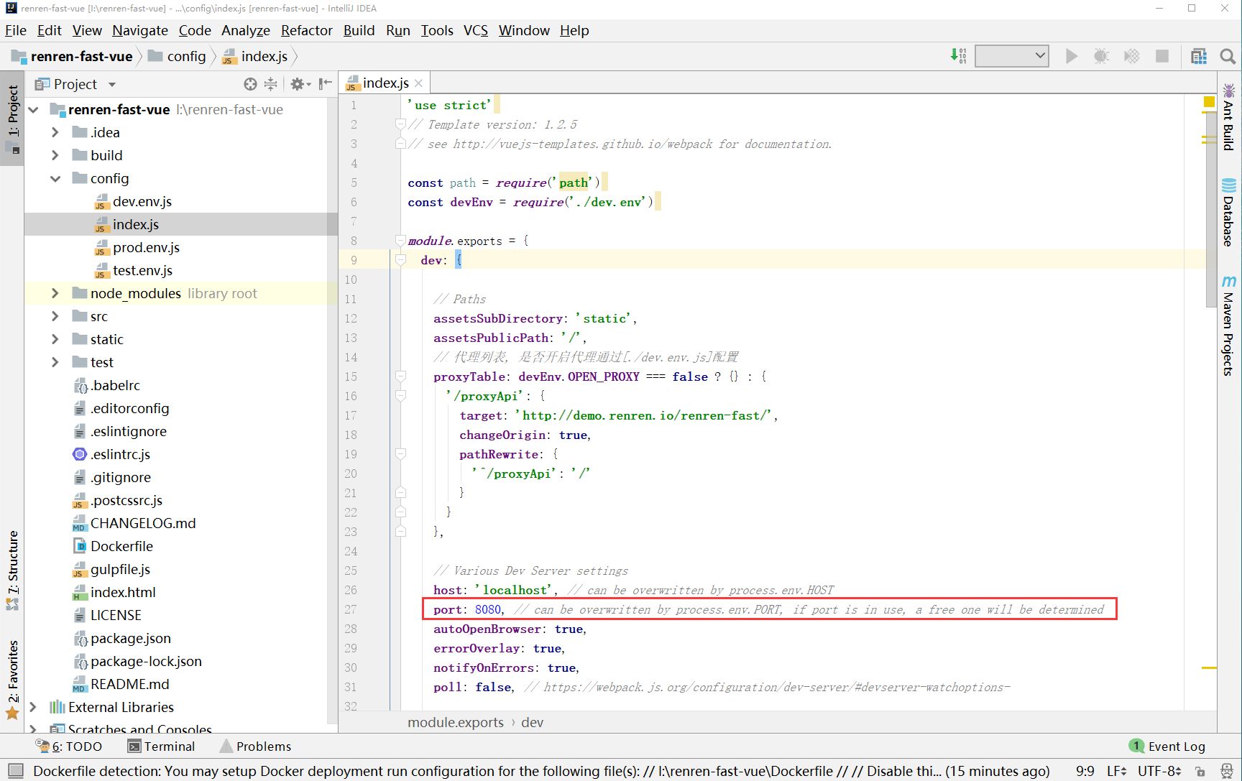Click the yellow warning stripe near the scrollbar bottom
Screen dimensions: 1242x781
coord(1209,667)
